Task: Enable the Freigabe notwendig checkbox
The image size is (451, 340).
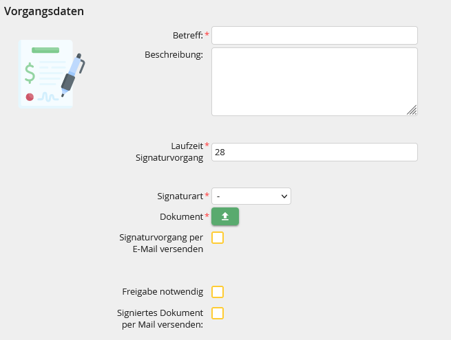Action: tap(218, 292)
